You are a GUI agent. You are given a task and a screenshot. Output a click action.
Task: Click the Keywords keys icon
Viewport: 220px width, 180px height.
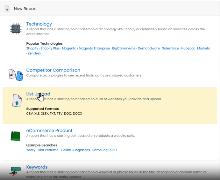click(x=15, y=172)
